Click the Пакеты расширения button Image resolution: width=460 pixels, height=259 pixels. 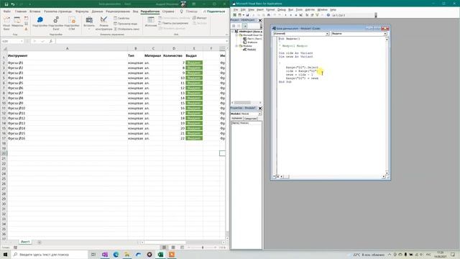pyautogui.click(x=173, y=23)
